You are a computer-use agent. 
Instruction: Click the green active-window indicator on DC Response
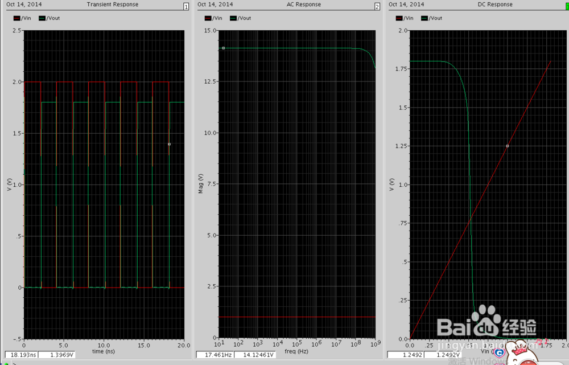[x=567, y=6]
